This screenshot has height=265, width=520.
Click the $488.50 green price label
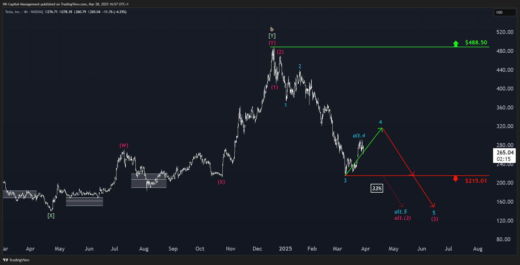tap(476, 42)
